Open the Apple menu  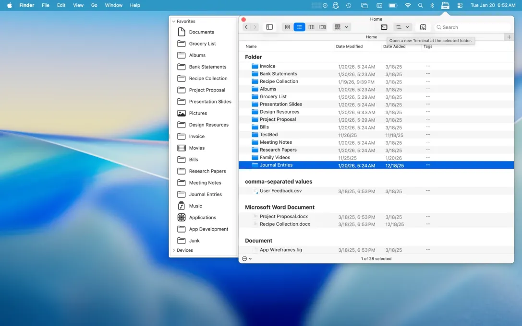pos(9,5)
